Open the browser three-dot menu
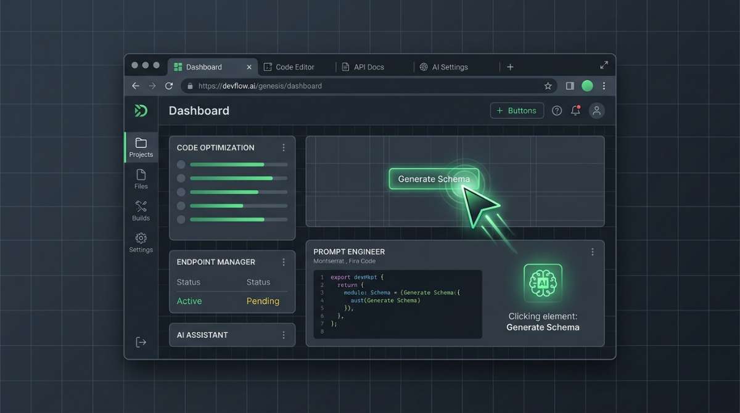 click(604, 86)
